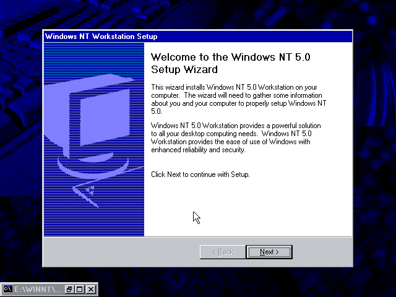
Task: Click the 'Click Next to continue with Setup' text
Action: click(200, 174)
